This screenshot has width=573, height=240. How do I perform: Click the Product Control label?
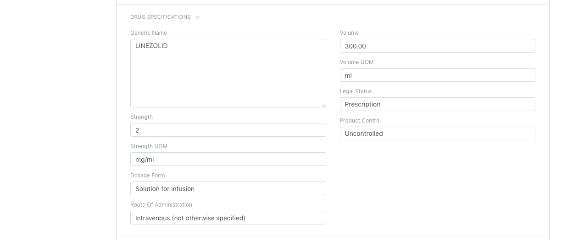(x=360, y=121)
